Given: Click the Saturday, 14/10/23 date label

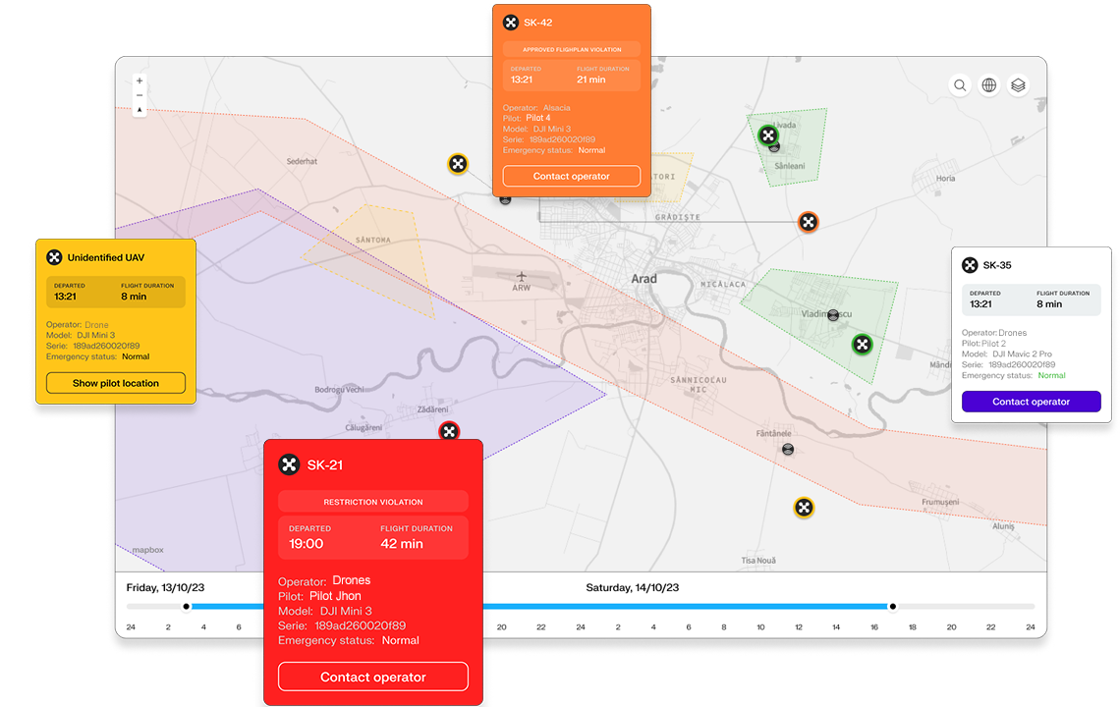Looking at the screenshot, I should click(632, 588).
